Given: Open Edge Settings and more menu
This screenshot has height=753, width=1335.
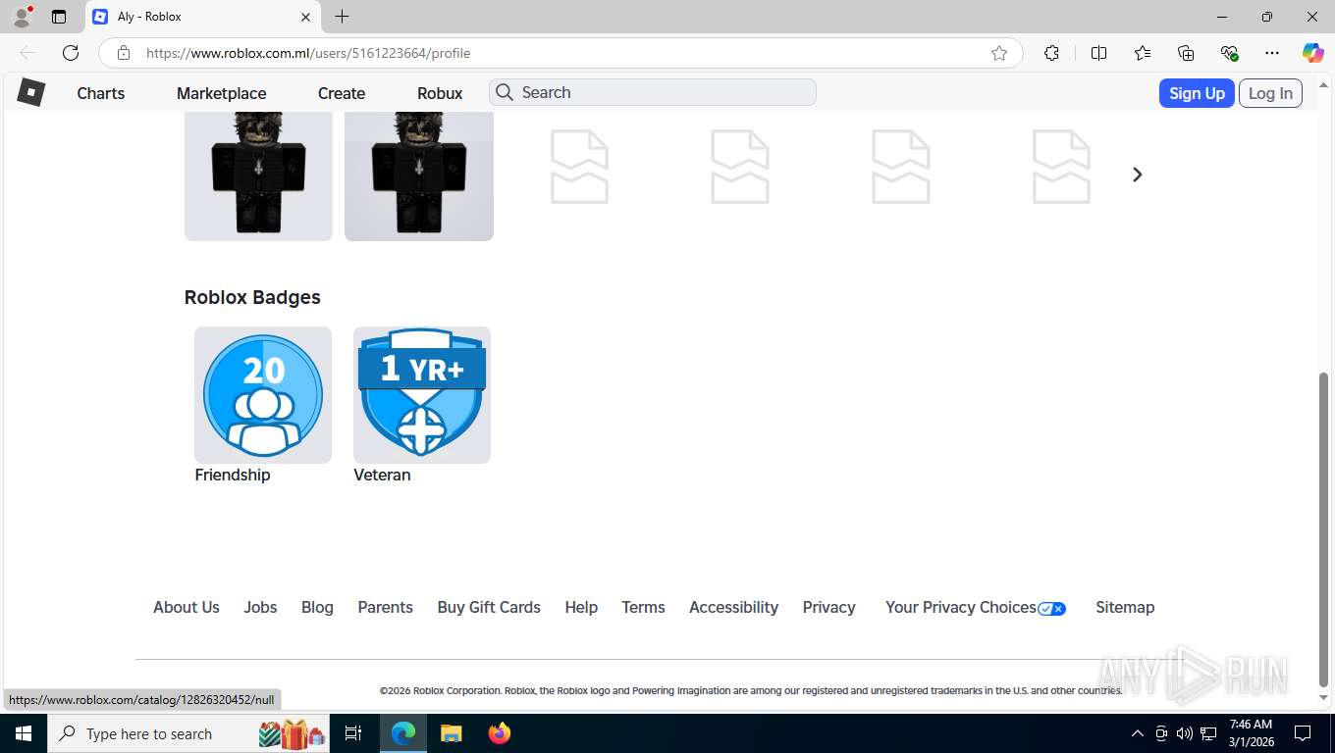Looking at the screenshot, I should pos(1272,53).
